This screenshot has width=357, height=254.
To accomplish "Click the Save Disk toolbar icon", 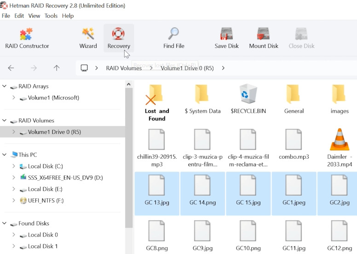I will click(x=226, y=38).
